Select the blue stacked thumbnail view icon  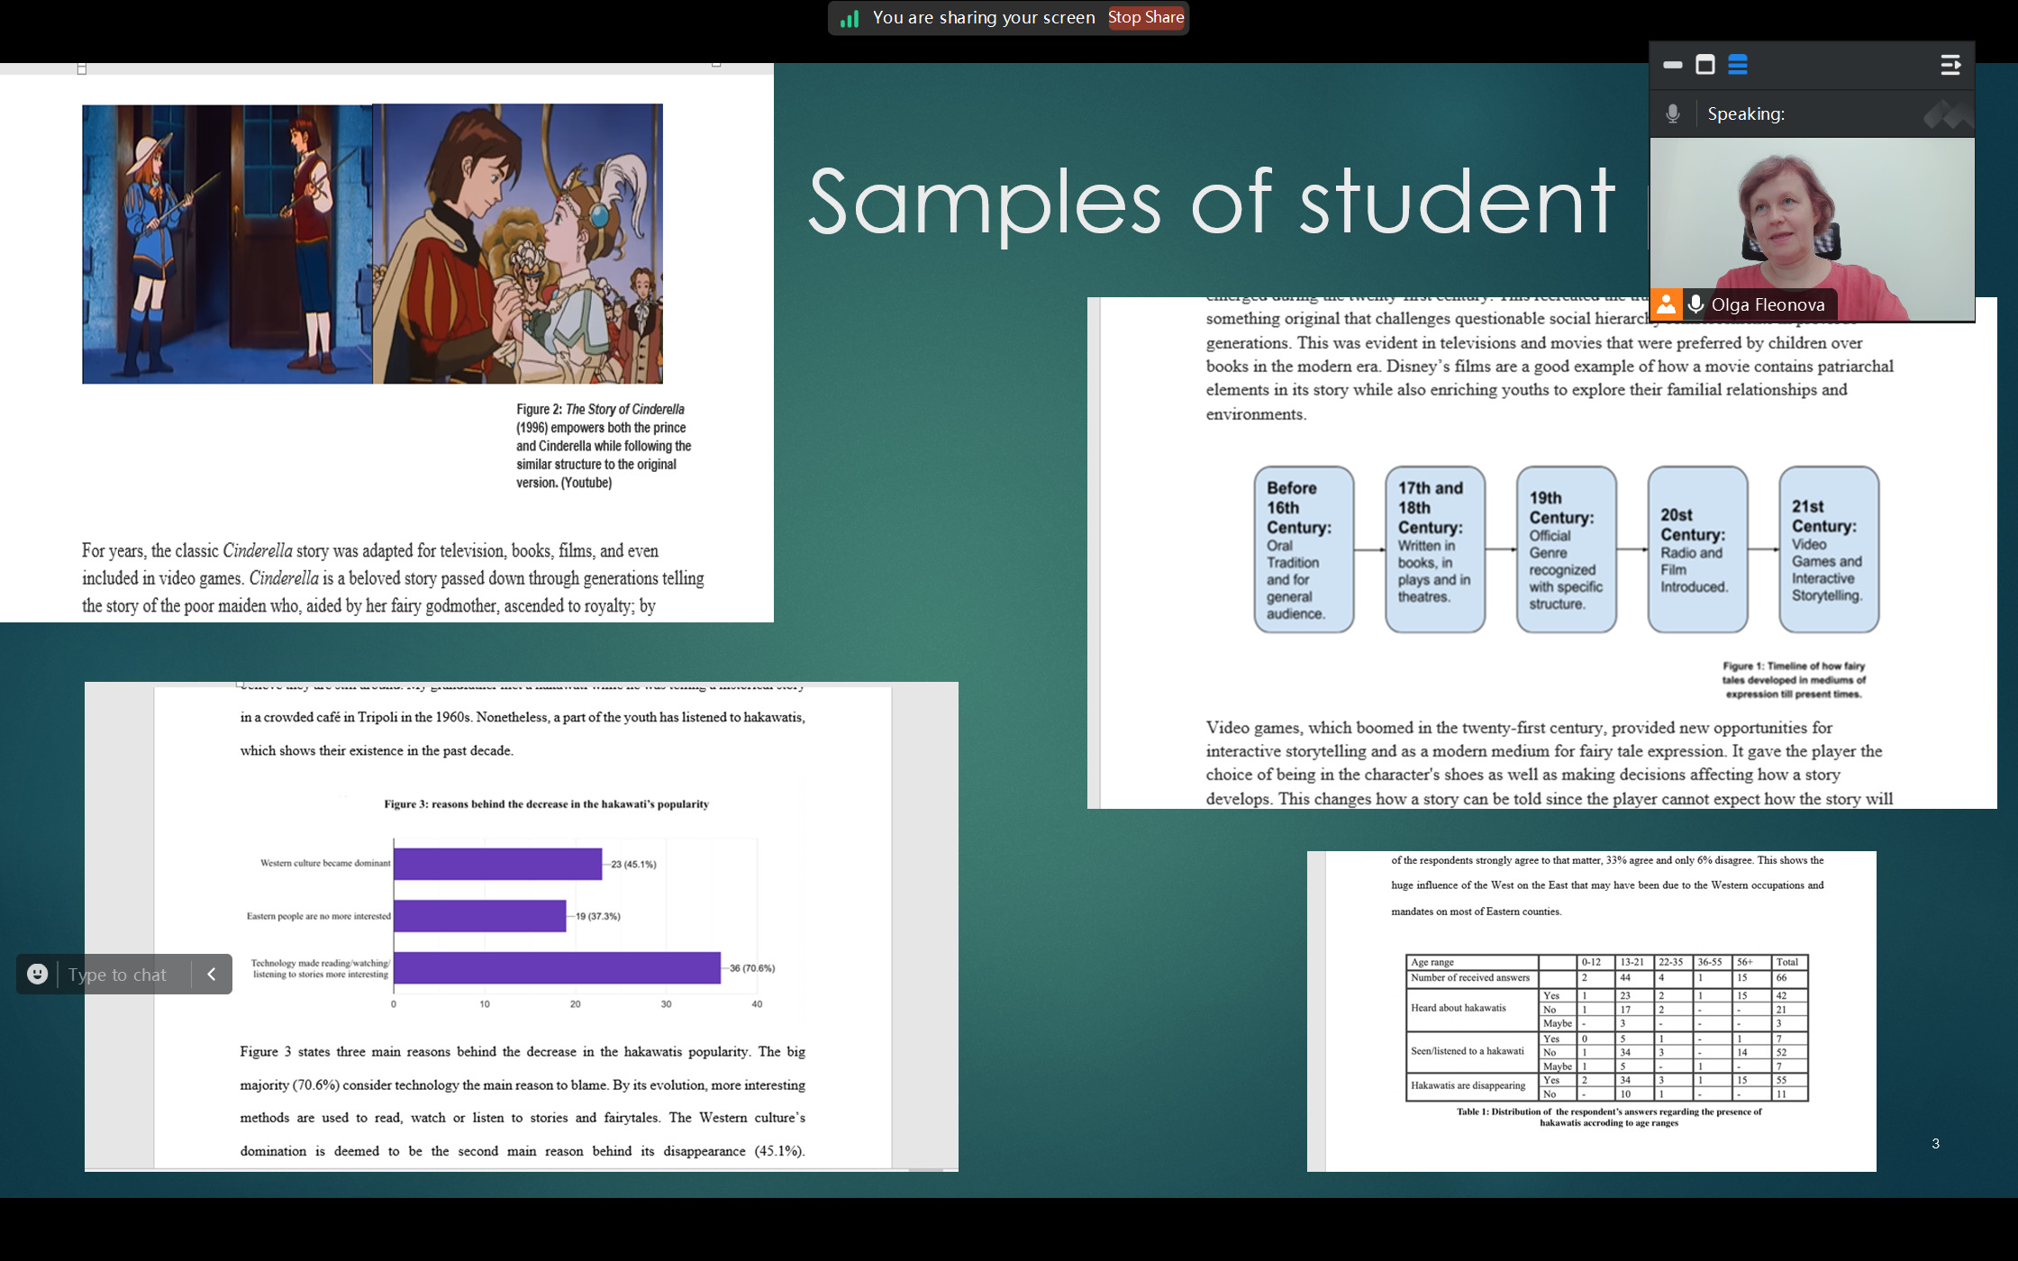tap(1738, 65)
